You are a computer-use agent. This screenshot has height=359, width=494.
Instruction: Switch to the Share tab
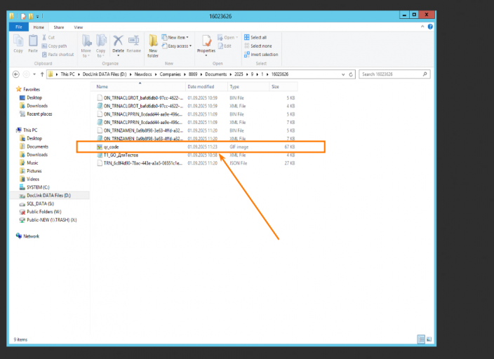[x=59, y=27]
